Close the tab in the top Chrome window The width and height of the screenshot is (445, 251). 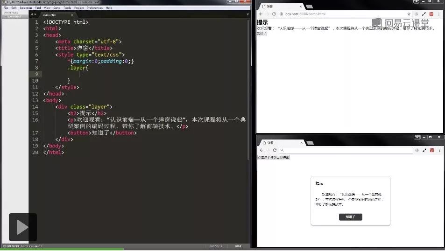[301, 7]
